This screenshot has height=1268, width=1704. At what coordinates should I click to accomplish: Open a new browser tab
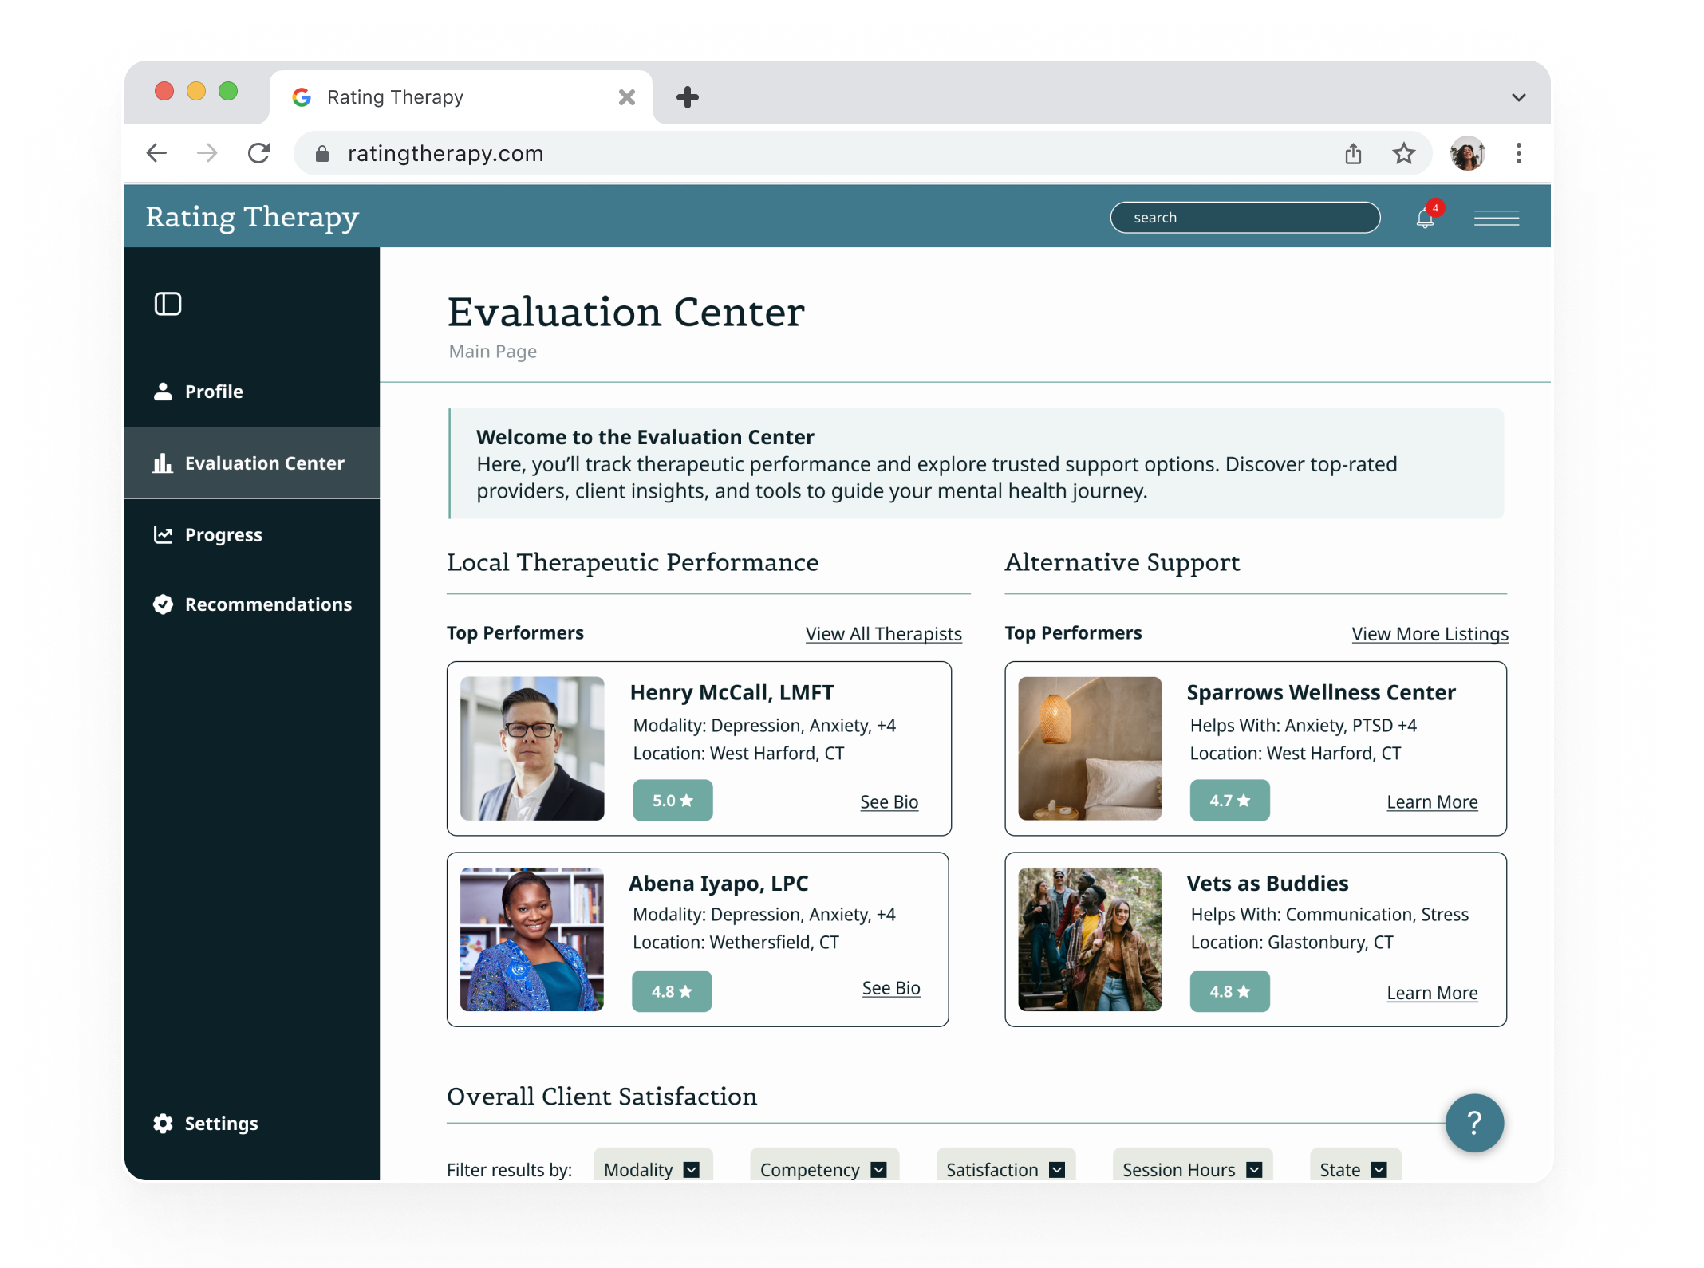coord(687,97)
